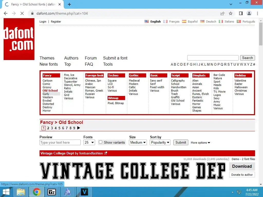This screenshot has height=197, width=263.
Task: Go to page 2 of results
Action: point(48,128)
